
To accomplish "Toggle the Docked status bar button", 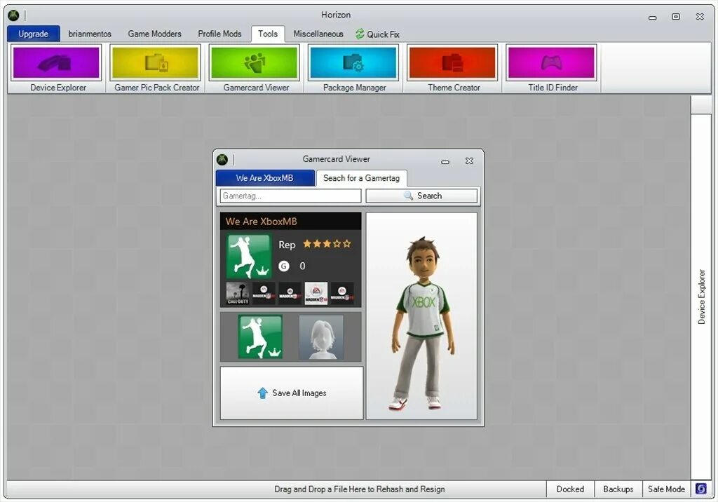I will pos(570,489).
